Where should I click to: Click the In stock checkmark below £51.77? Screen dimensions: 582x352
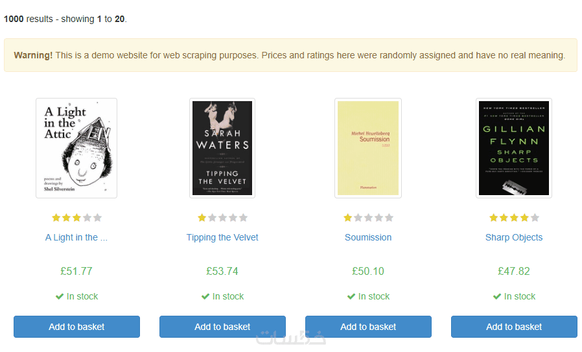point(60,296)
